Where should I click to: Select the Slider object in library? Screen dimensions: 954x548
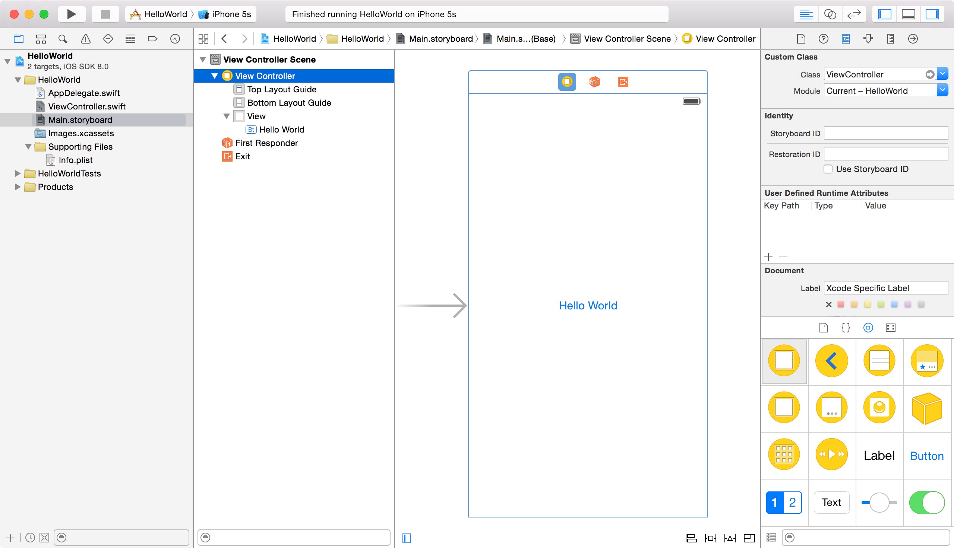pyautogui.click(x=879, y=503)
